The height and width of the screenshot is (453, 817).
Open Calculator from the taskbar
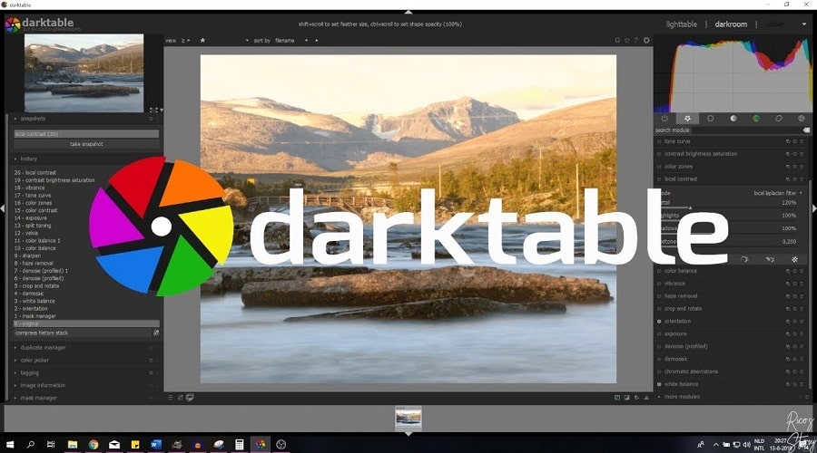239,444
